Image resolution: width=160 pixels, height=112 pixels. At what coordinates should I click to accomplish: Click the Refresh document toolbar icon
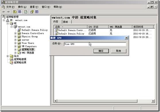[x=26, y=12]
